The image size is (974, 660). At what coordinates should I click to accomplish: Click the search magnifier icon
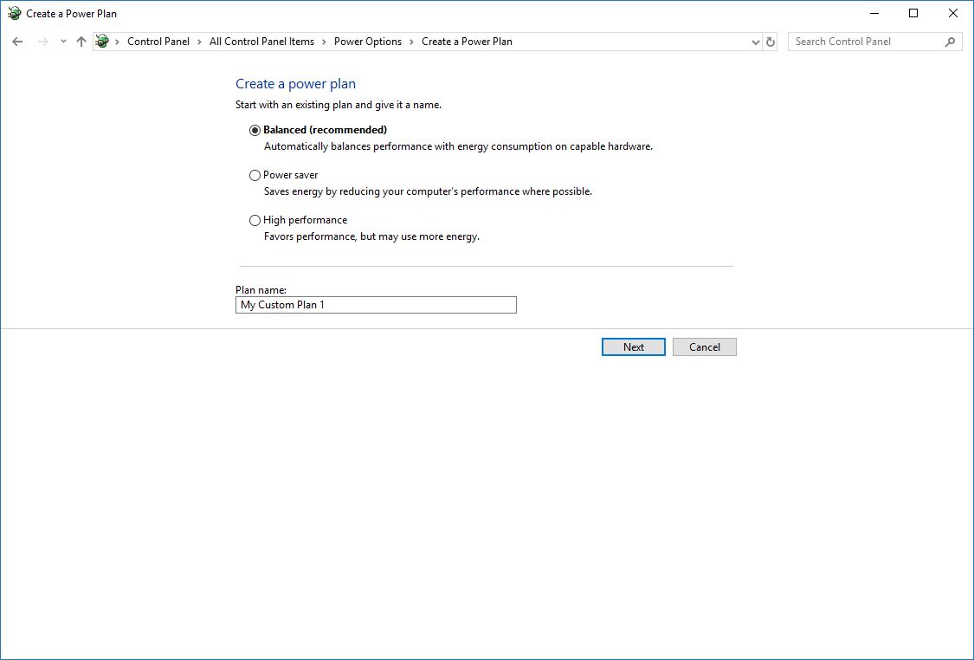click(951, 41)
